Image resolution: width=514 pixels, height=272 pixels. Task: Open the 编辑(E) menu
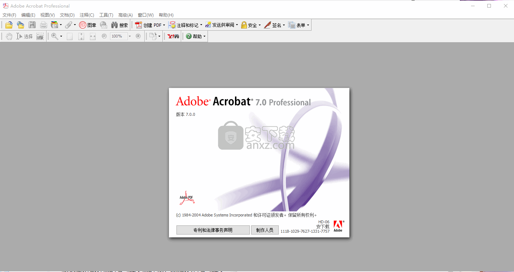(x=28, y=15)
